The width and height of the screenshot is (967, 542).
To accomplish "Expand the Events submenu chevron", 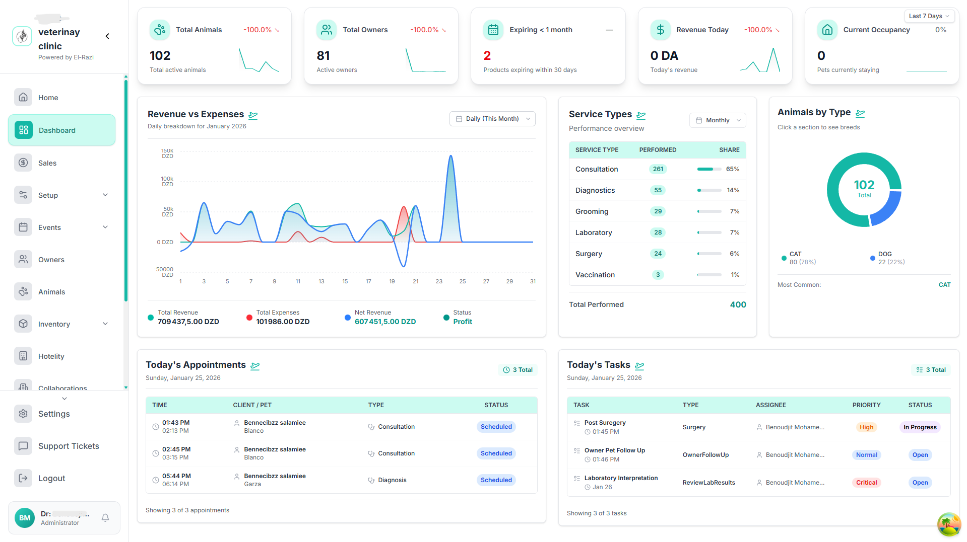I will (105, 227).
